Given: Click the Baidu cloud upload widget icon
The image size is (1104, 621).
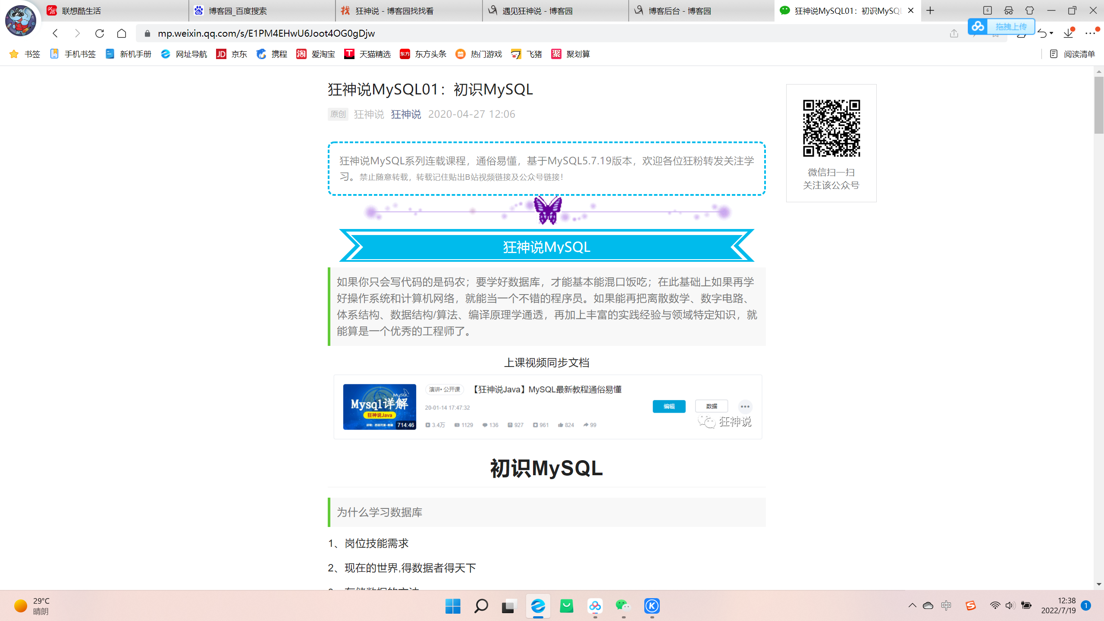Looking at the screenshot, I should pyautogui.click(x=978, y=26).
